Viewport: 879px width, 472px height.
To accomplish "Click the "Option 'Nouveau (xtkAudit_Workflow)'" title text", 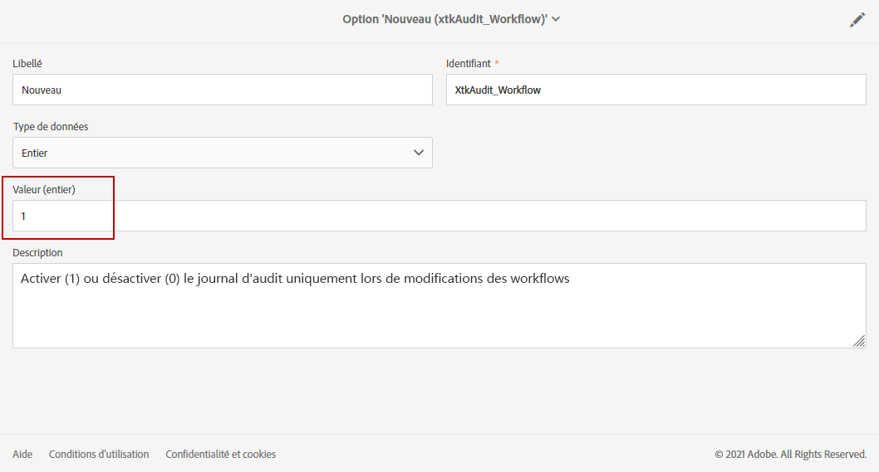I will [444, 19].
